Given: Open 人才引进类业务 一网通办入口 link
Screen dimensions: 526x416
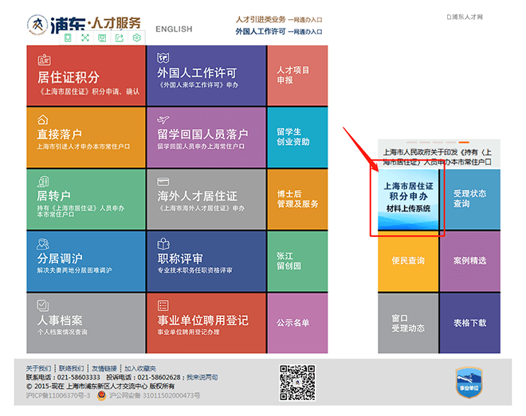Looking at the screenshot, I should tap(279, 20).
